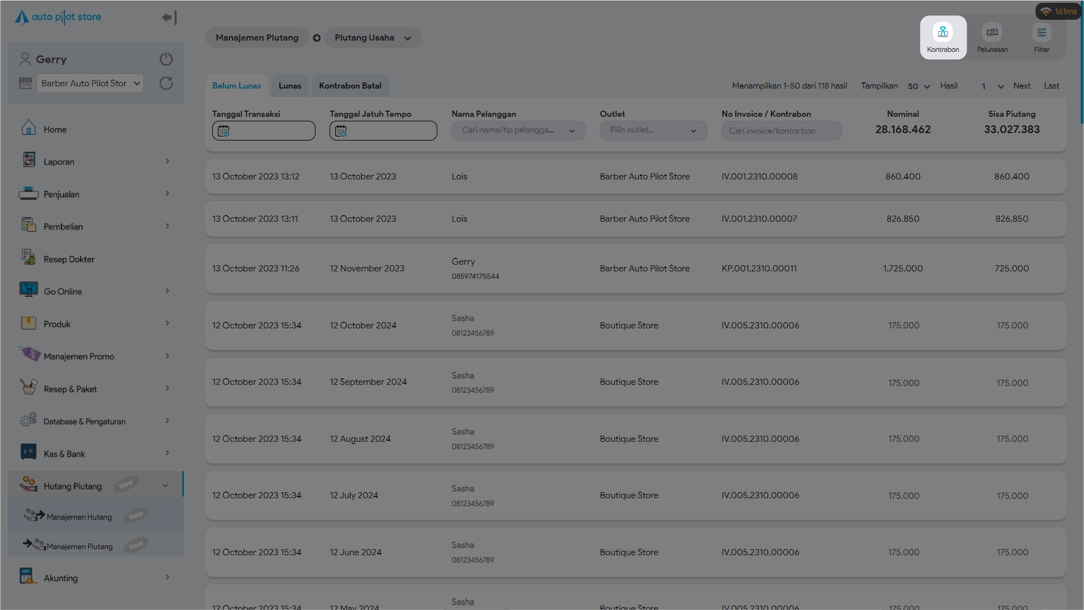Collapse the sidebar with arrow icon
This screenshot has width=1084, height=610.
point(169,17)
